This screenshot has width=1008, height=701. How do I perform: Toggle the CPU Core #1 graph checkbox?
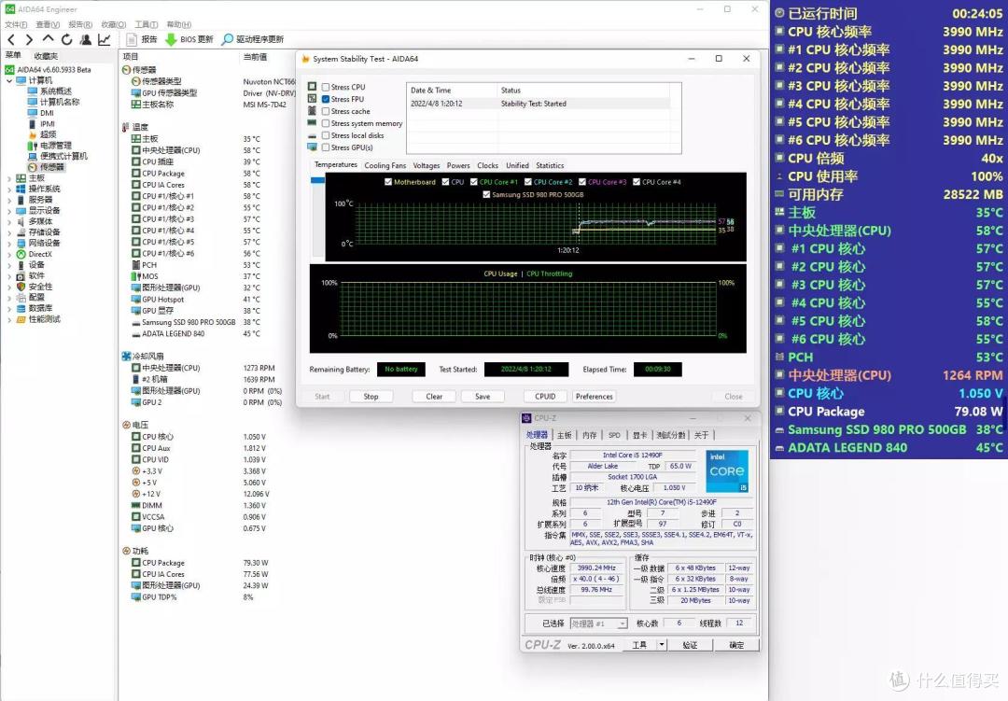474,182
